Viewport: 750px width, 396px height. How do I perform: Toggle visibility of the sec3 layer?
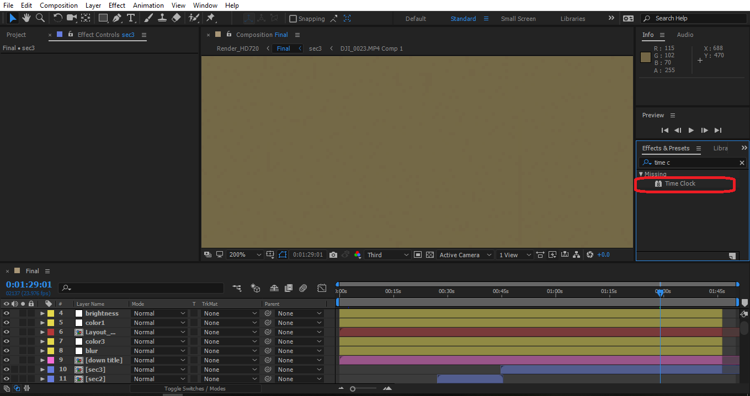pyautogui.click(x=7, y=370)
